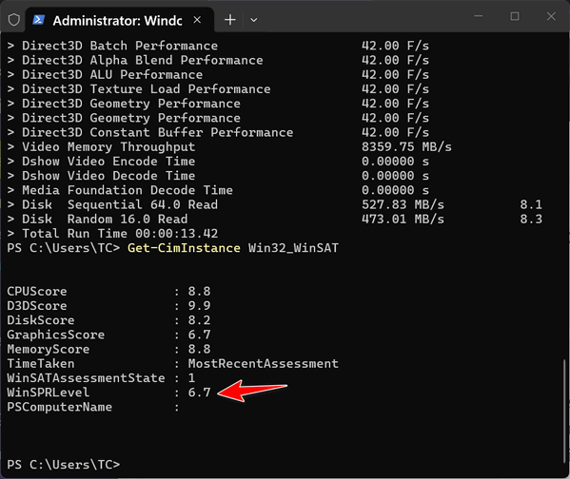The width and height of the screenshot is (570, 479).
Task: Click the 8359.75 MB/s value
Action: 406,147
